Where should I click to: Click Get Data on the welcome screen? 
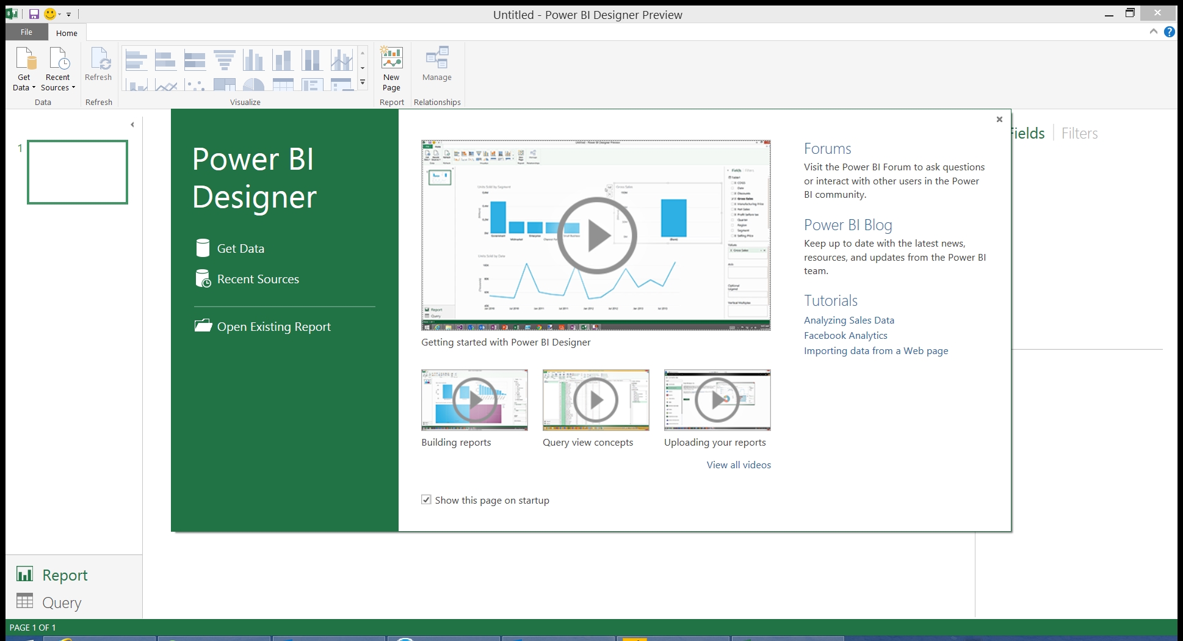point(230,248)
